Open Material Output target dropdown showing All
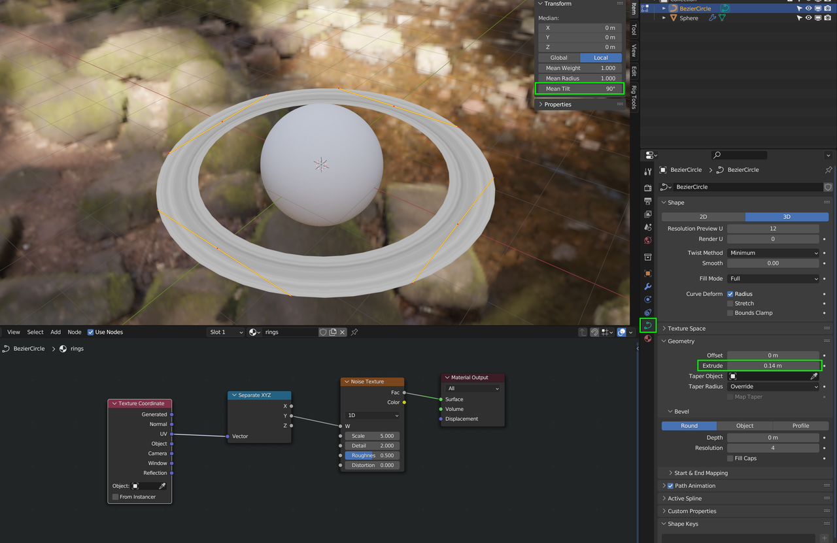Viewport: 837px width, 543px height. [473, 389]
